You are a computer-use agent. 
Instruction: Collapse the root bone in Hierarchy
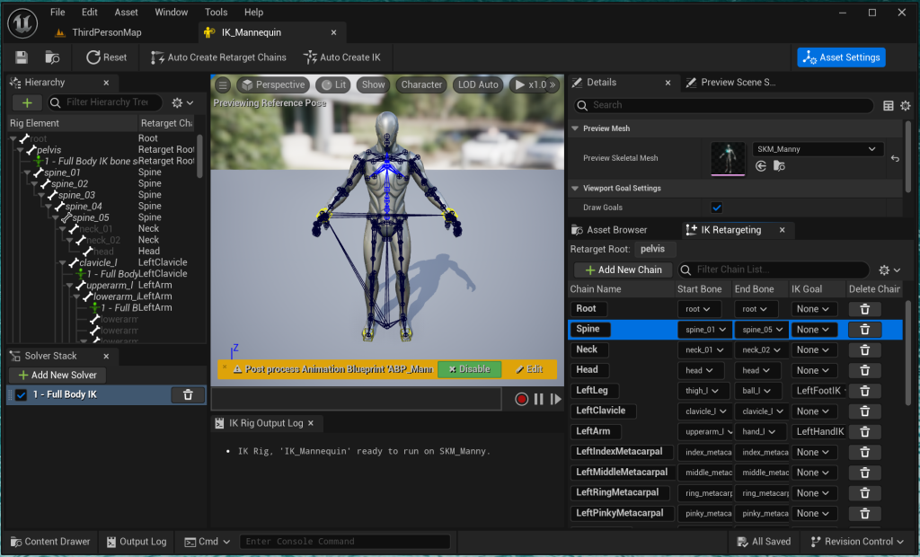click(x=13, y=139)
